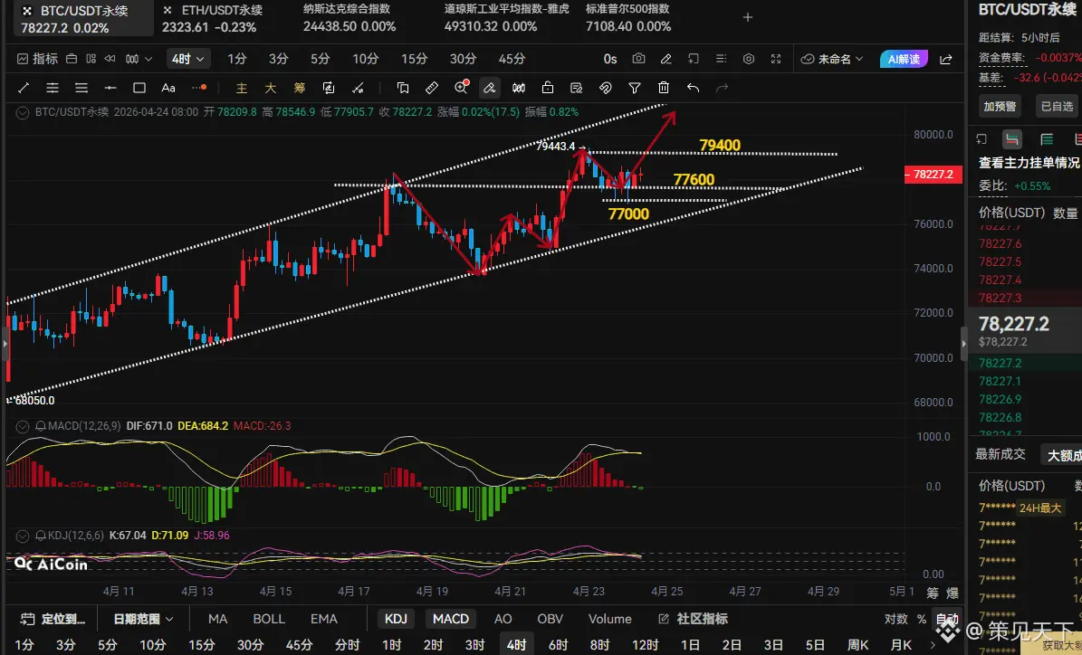Toggle the lock drawings icon
This screenshot has width=1082, height=655.
(548, 88)
